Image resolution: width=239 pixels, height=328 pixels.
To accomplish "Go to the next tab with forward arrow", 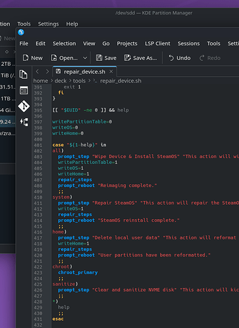I will click(47, 72).
